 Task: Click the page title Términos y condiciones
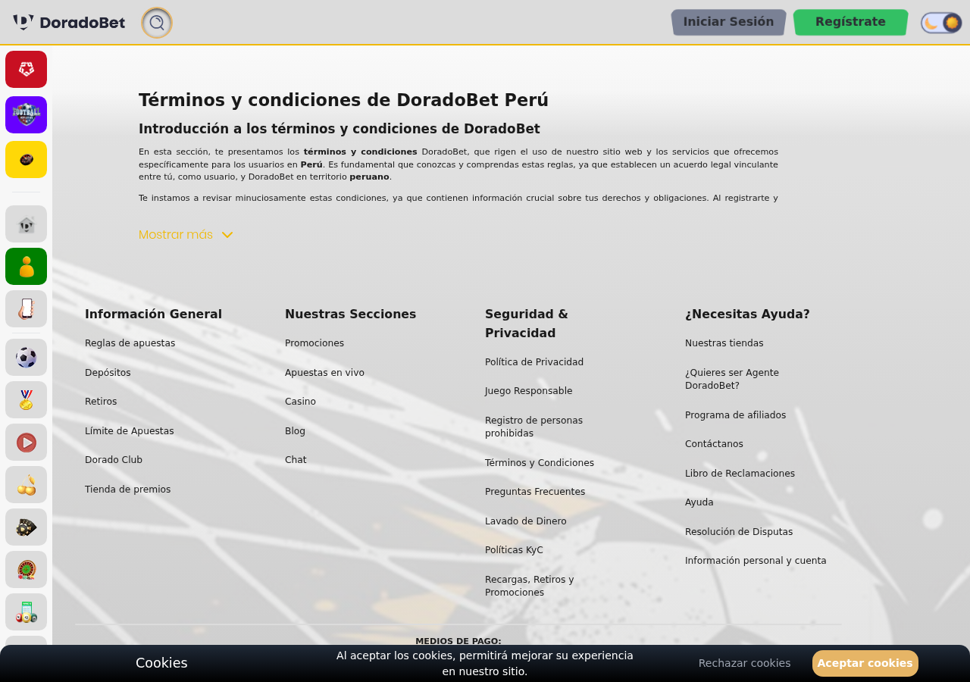(343, 100)
